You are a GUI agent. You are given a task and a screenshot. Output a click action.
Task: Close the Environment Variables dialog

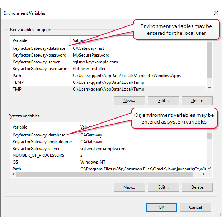[x=216, y=13]
